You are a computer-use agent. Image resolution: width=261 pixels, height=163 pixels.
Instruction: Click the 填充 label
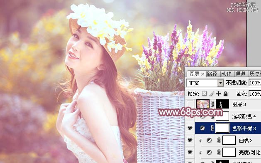(241, 94)
